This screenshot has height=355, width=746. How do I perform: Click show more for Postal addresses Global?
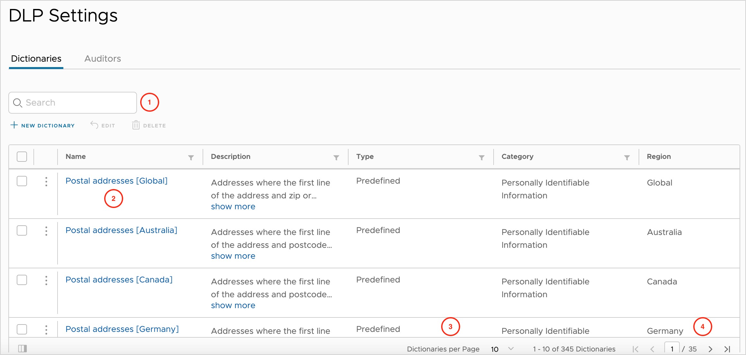point(233,206)
